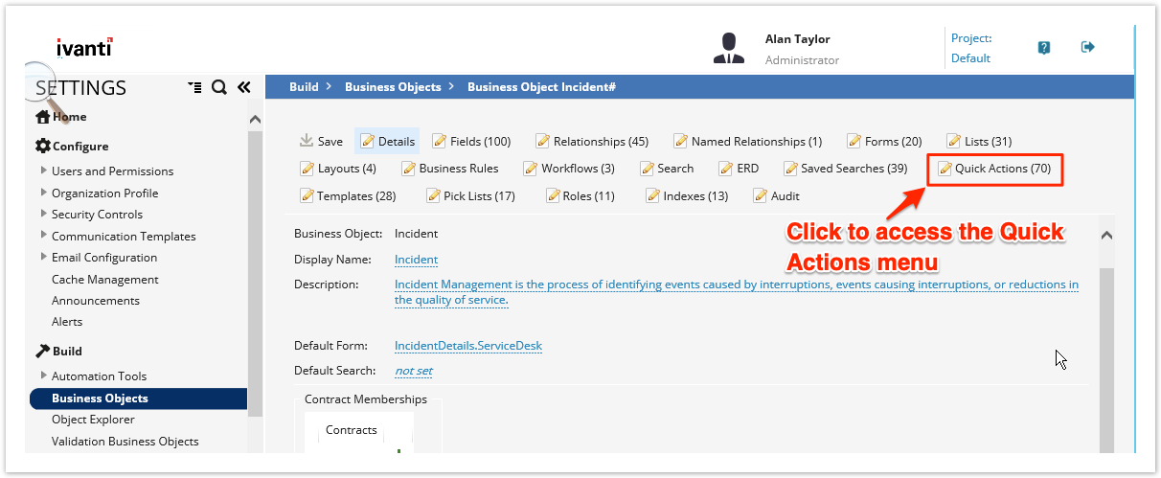Open the IncidentDetails.ServiceDesk default form link

point(468,346)
